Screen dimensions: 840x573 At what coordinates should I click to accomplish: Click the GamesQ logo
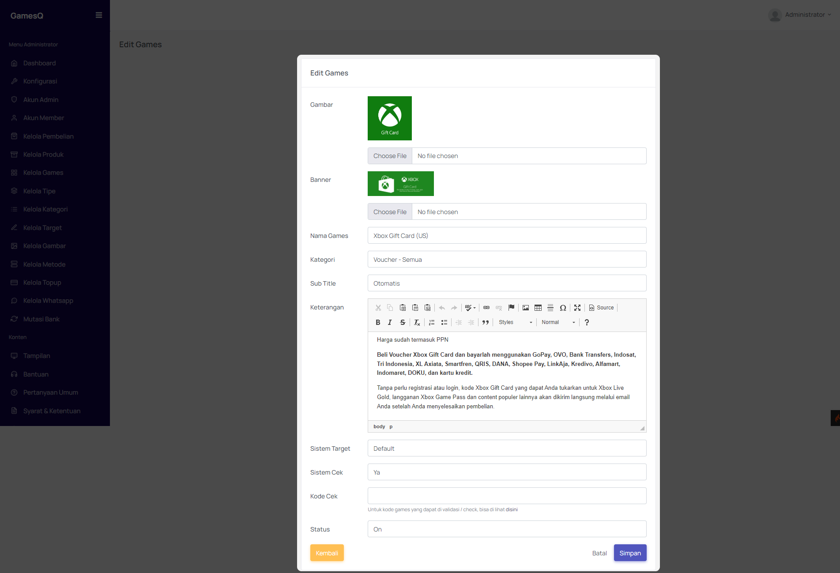point(27,15)
